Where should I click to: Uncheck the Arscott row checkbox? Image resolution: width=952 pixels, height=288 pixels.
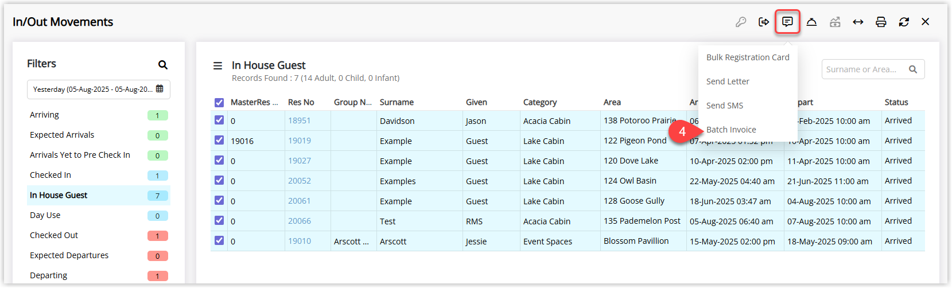(x=219, y=241)
